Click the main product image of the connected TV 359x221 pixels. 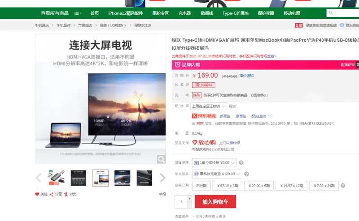point(100,98)
